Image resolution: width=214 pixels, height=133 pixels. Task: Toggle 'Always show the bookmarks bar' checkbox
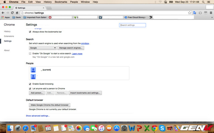click(30, 32)
